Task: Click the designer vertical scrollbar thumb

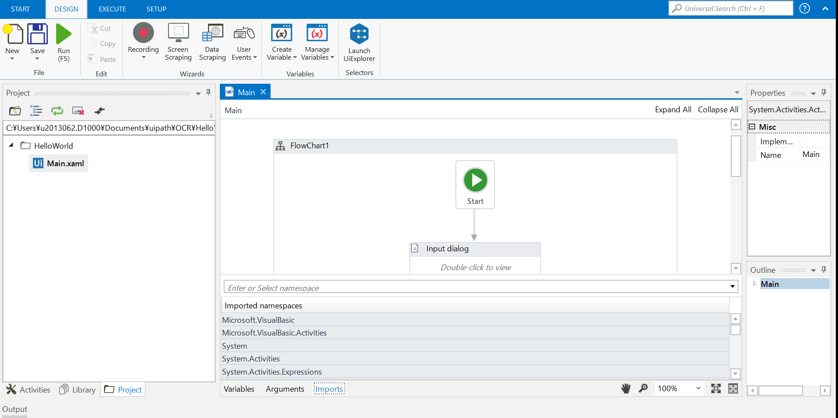Action: [736, 156]
